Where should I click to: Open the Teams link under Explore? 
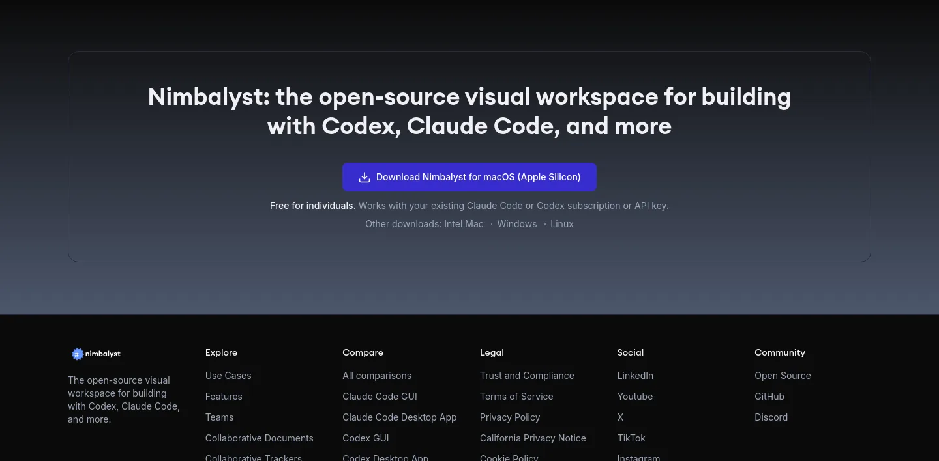pos(219,417)
